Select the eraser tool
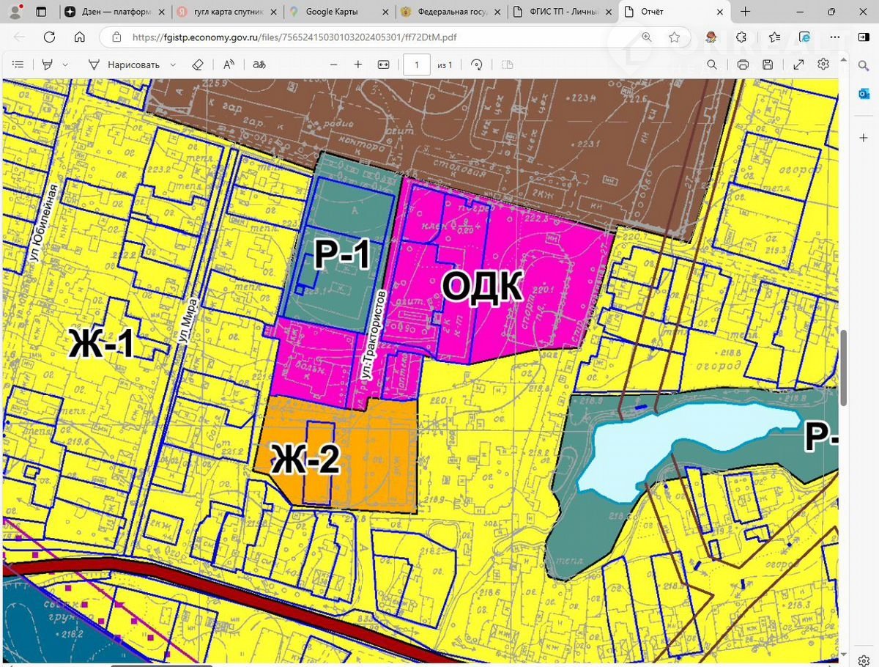Image resolution: width=879 pixels, height=667 pixels. (x=197, y=65)
